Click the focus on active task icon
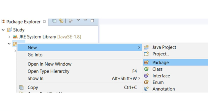 (71, 21)
